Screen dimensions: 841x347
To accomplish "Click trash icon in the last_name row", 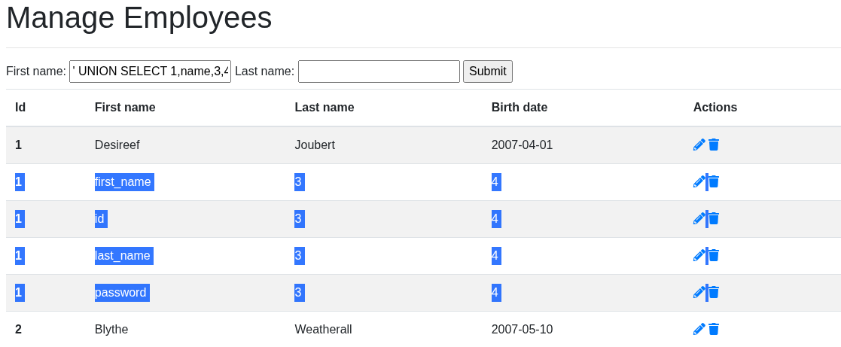I will pyautogui.click(x=713, y=256).
